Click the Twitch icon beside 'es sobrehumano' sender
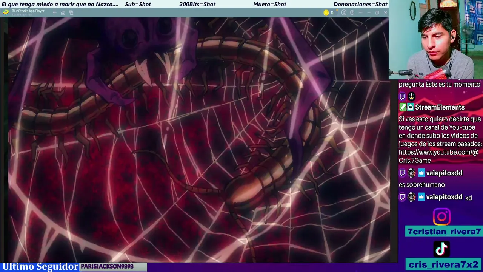Viewport: 483px width, 272px height. click(x=402, y=173)
